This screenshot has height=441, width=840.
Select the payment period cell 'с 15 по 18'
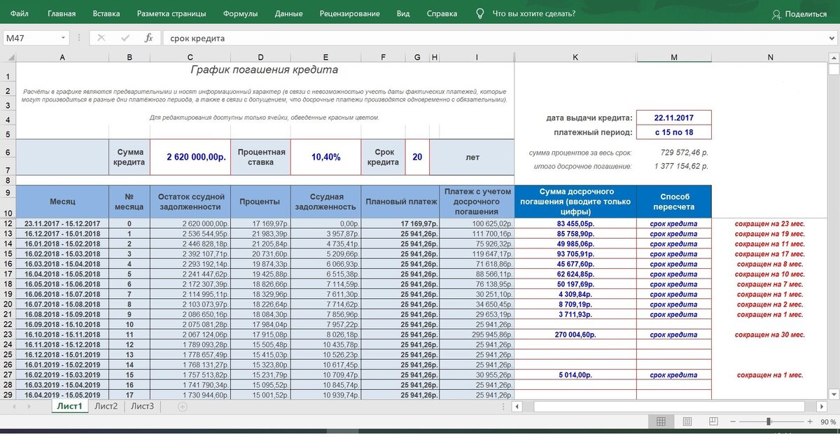click(x=674, y=132)
